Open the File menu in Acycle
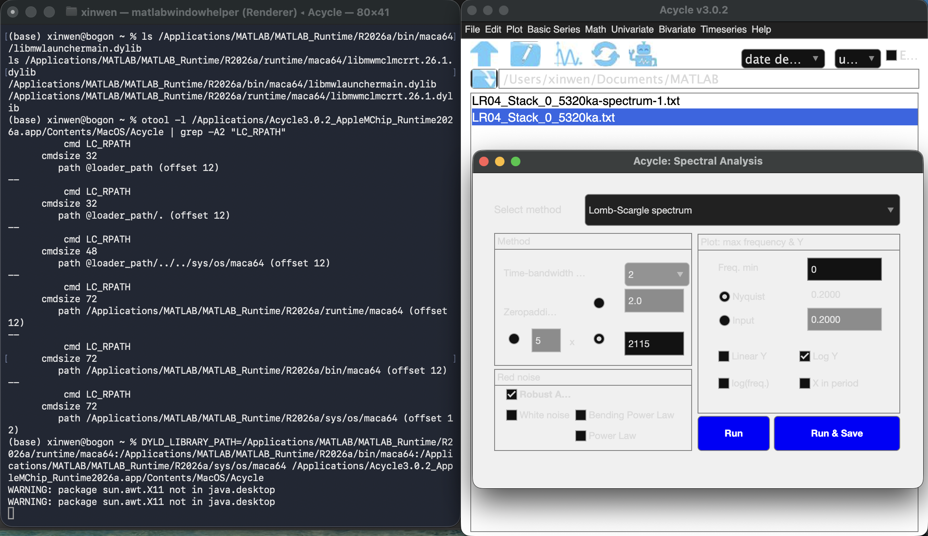This screenshot has width=928, height=536. click(x=472, y=29)
